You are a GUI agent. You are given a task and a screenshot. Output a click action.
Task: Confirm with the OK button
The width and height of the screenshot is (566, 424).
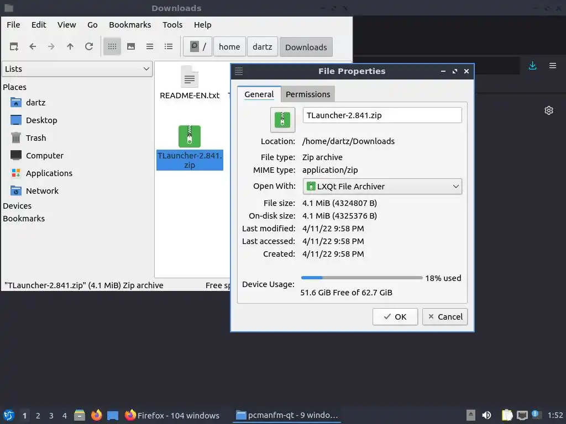click(395, 317)
